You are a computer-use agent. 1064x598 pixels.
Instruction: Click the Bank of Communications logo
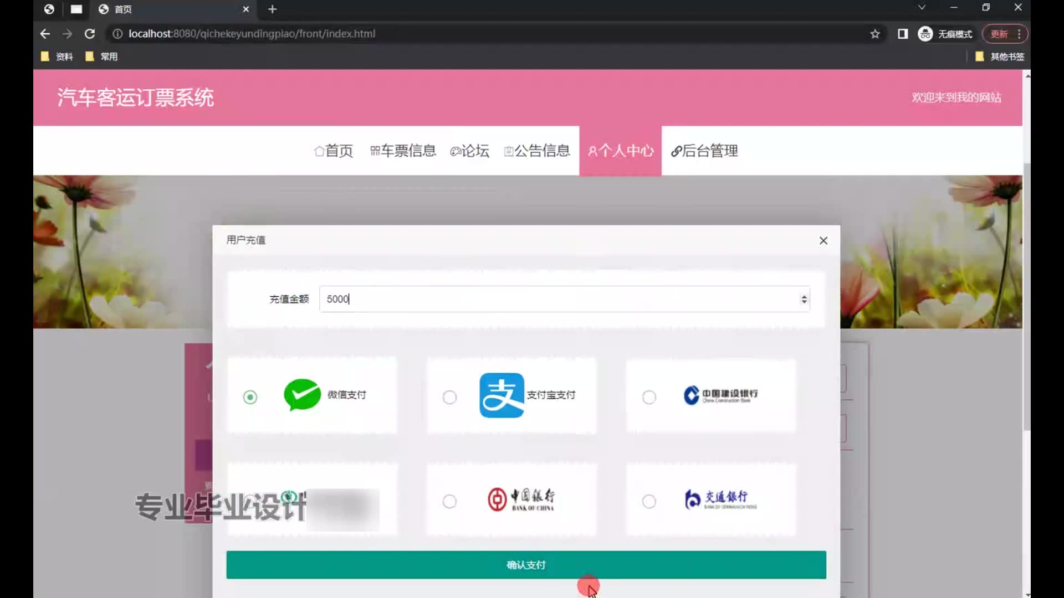(720, 499)
